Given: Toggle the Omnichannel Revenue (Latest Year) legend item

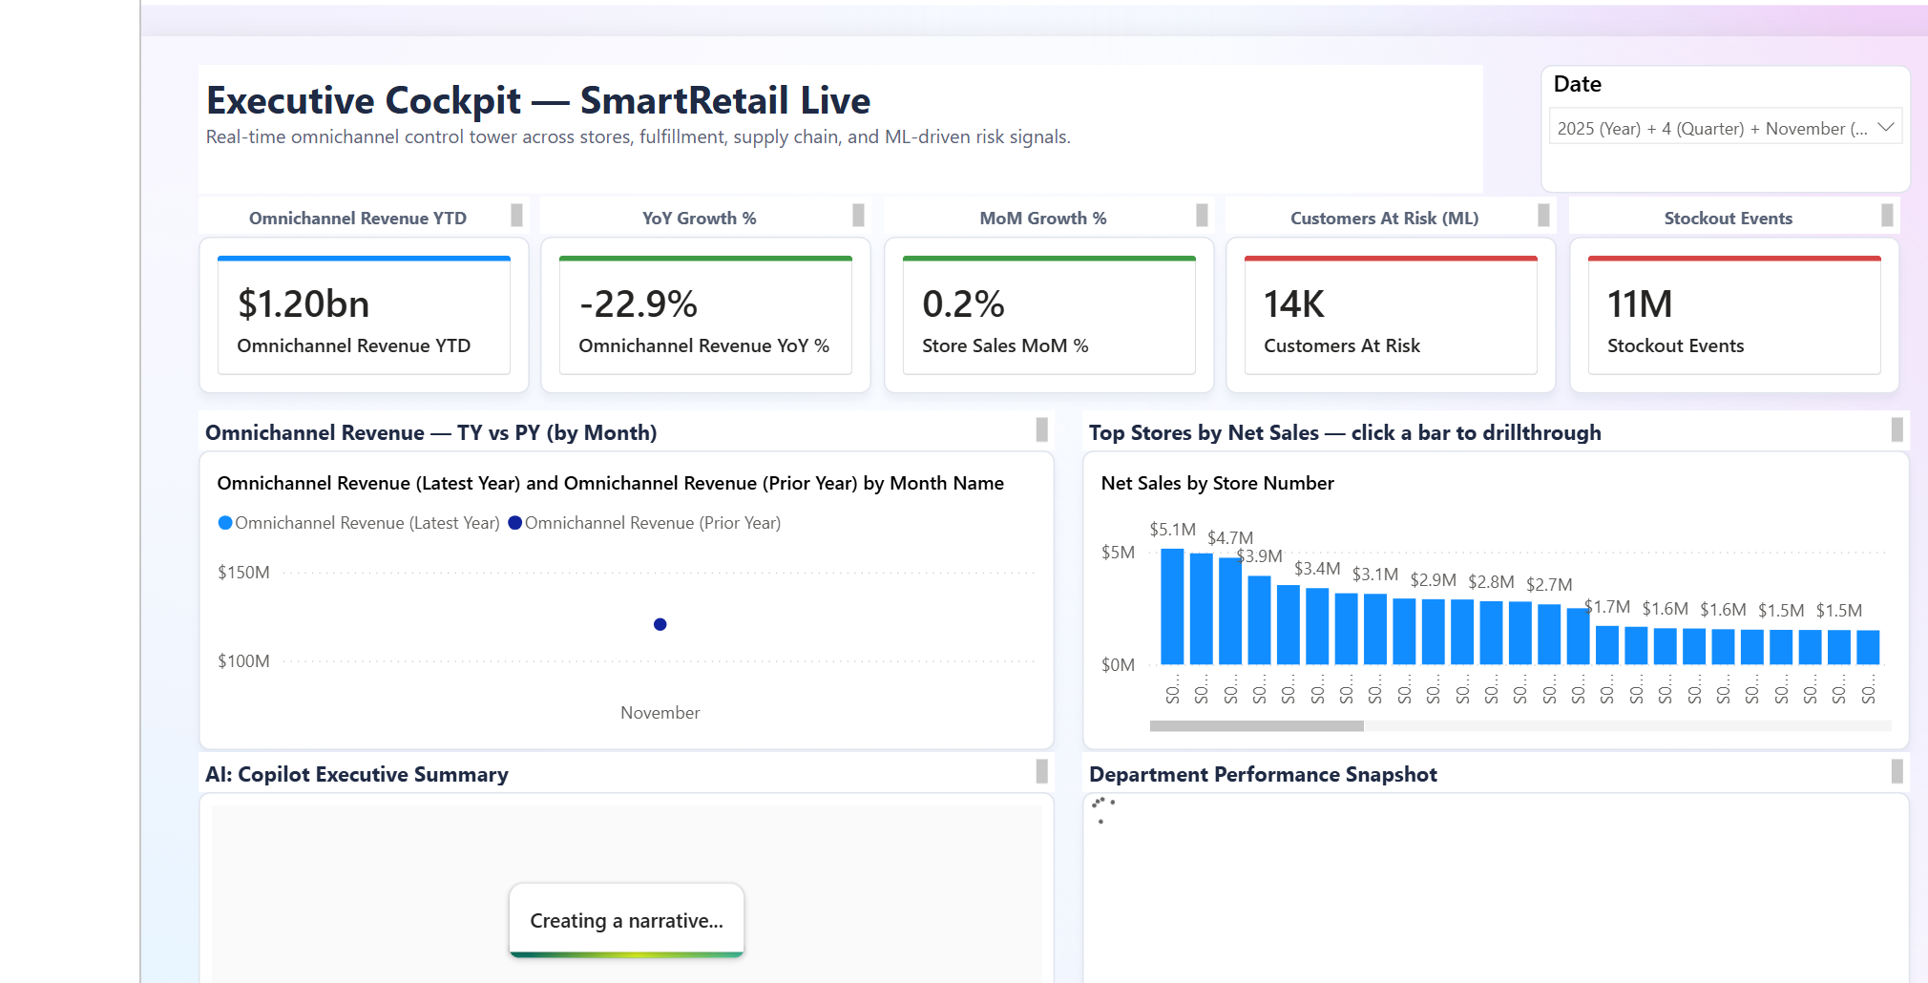Looking at the screenshot, I should coord(359,523).
